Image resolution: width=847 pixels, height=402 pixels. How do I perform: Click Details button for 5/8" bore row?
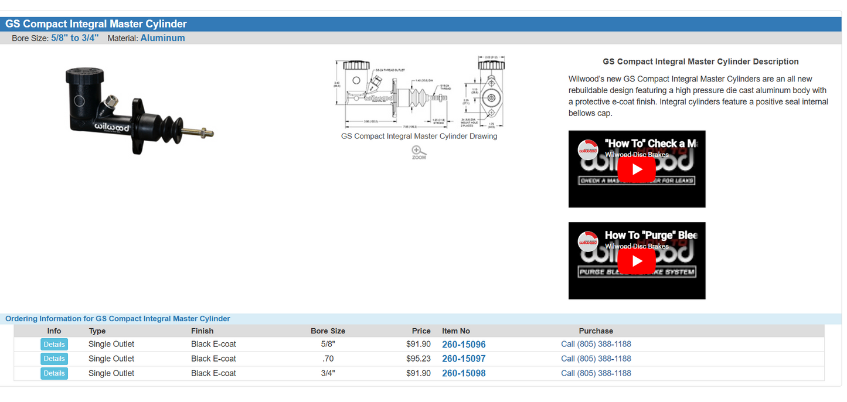54,344
